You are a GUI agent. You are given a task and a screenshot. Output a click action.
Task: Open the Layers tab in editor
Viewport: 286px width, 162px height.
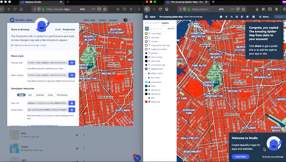[x=165, y=23]
